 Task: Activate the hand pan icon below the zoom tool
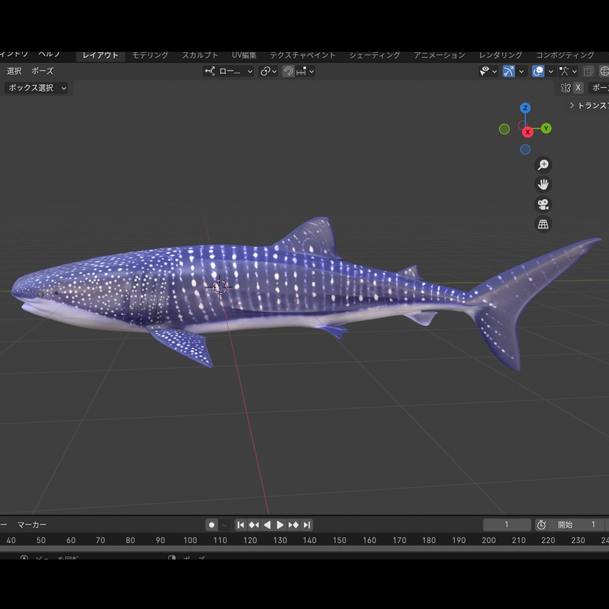pyautogui.click(x=543, y=184)
